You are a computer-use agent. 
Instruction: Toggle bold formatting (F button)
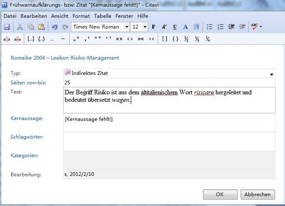point(153,27)
